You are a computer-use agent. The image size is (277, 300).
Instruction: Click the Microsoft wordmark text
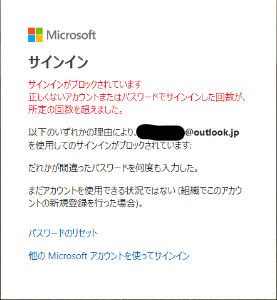tap(71, 35)
